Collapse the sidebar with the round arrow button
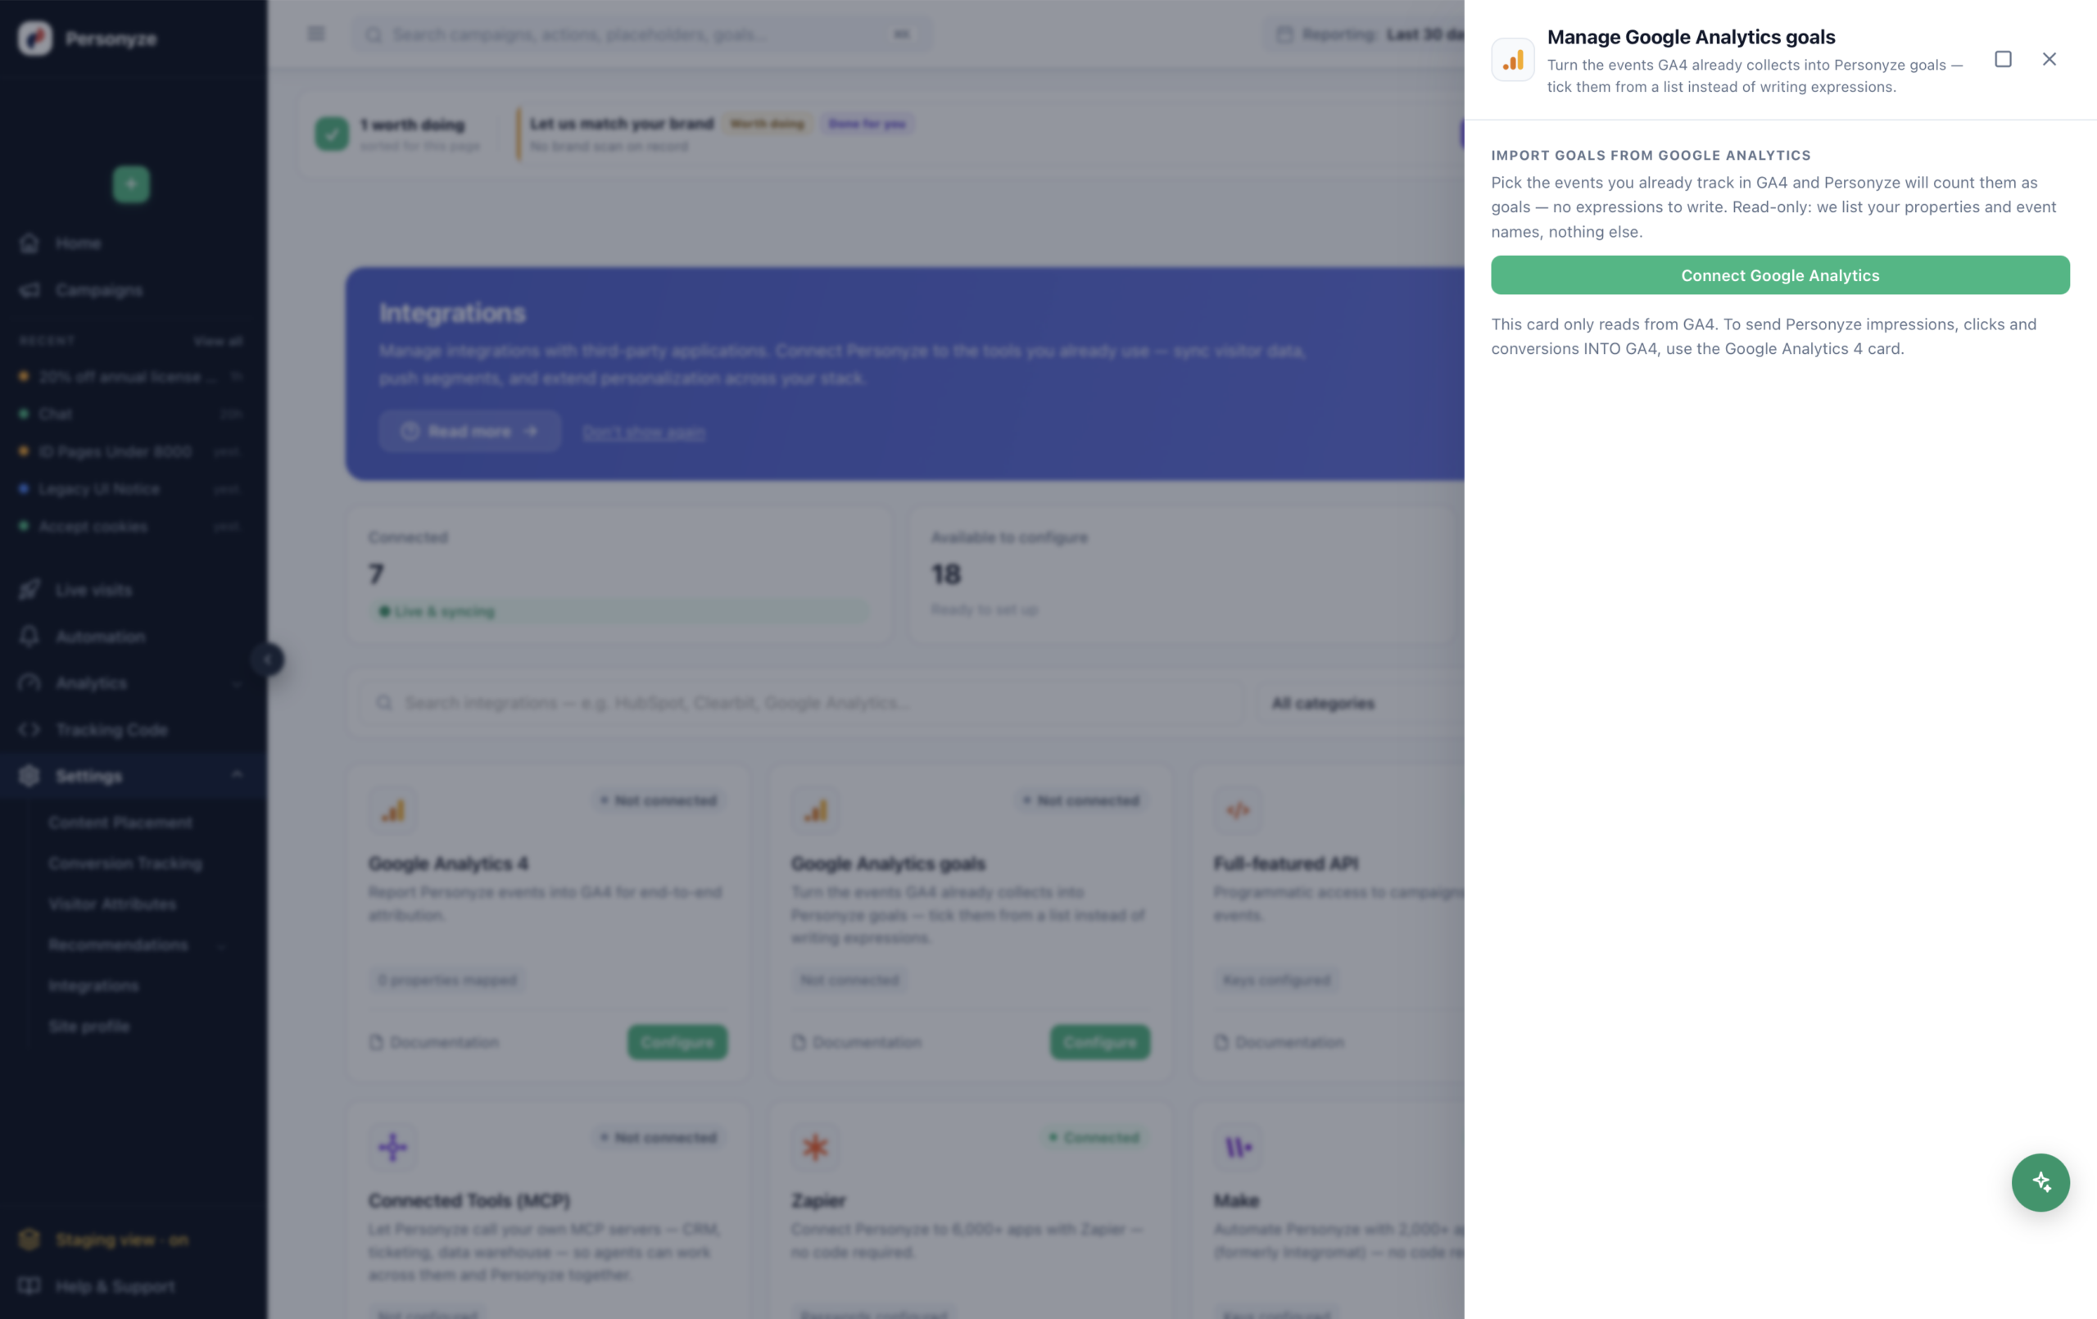Image resolution: width=2097 pixels, height=1319 pixels. click(268, 659)
